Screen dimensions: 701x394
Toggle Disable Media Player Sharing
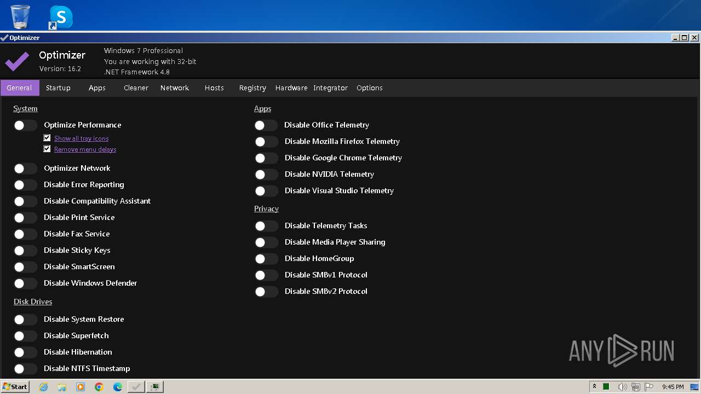[x=266, y=242]
